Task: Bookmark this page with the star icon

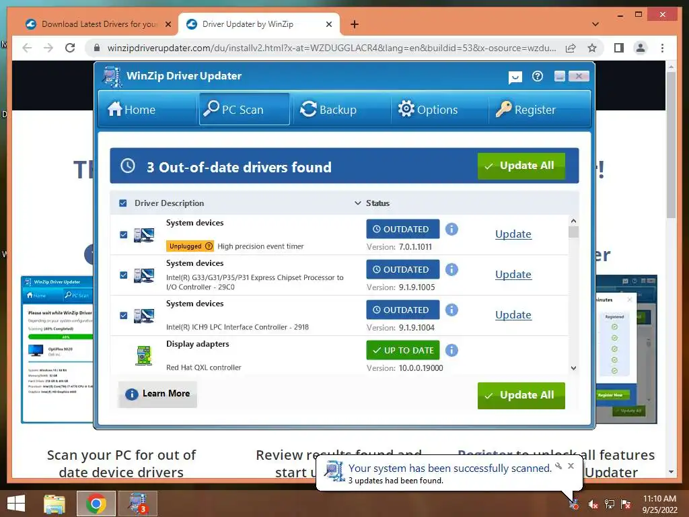Action: click(592, 48)
